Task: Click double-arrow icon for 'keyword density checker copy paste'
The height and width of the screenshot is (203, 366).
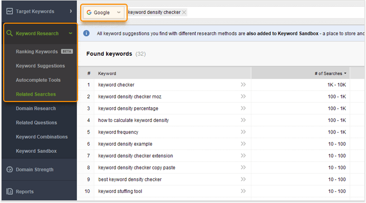Action: pos(243,167)
